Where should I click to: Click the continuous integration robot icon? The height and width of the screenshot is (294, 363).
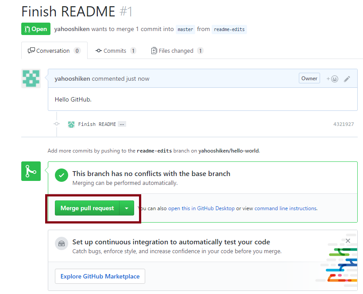(62, 243)
